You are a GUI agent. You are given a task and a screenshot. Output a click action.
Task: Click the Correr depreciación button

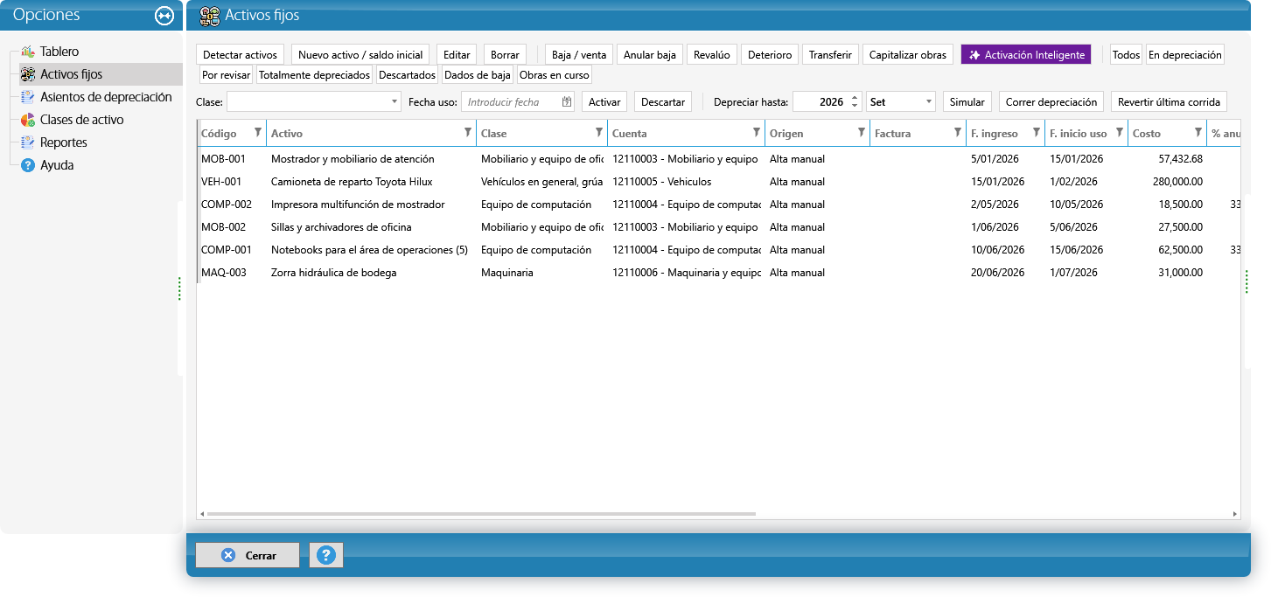[x=1051, y=101]
